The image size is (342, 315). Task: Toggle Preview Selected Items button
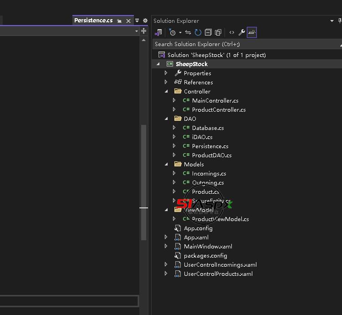tap(252, 32)
